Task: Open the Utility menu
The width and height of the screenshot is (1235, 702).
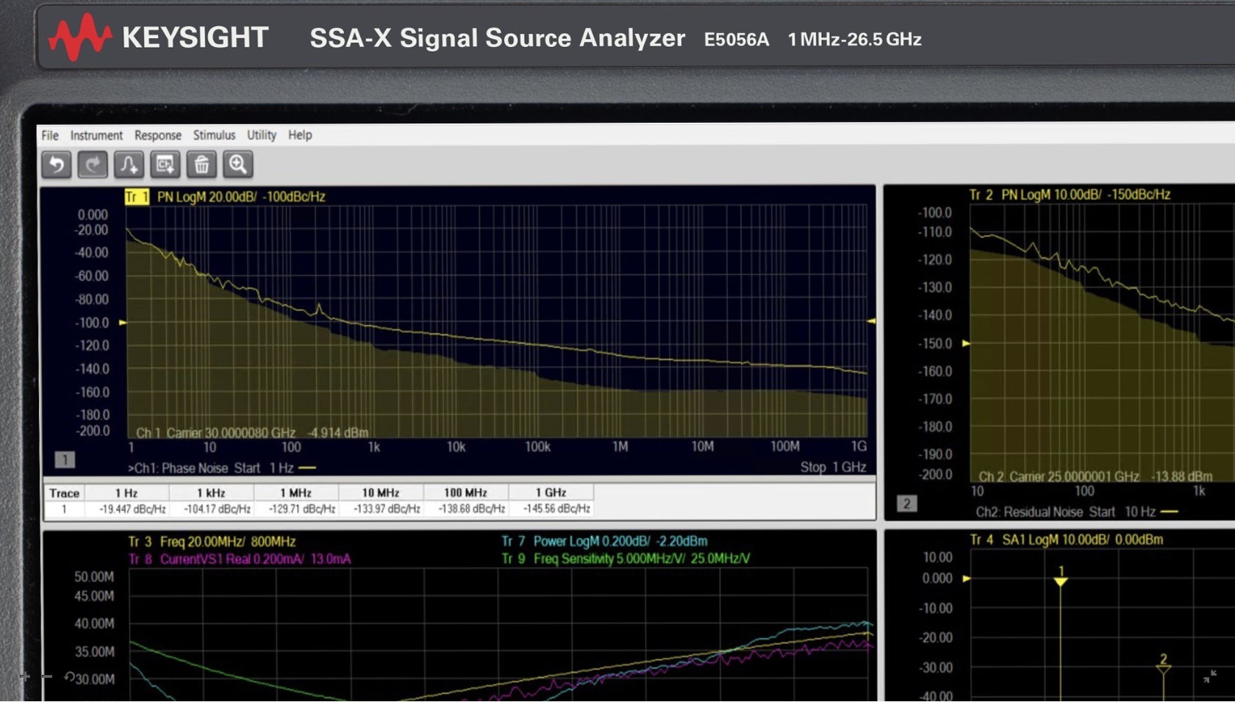Action: [x=261, y=135]
